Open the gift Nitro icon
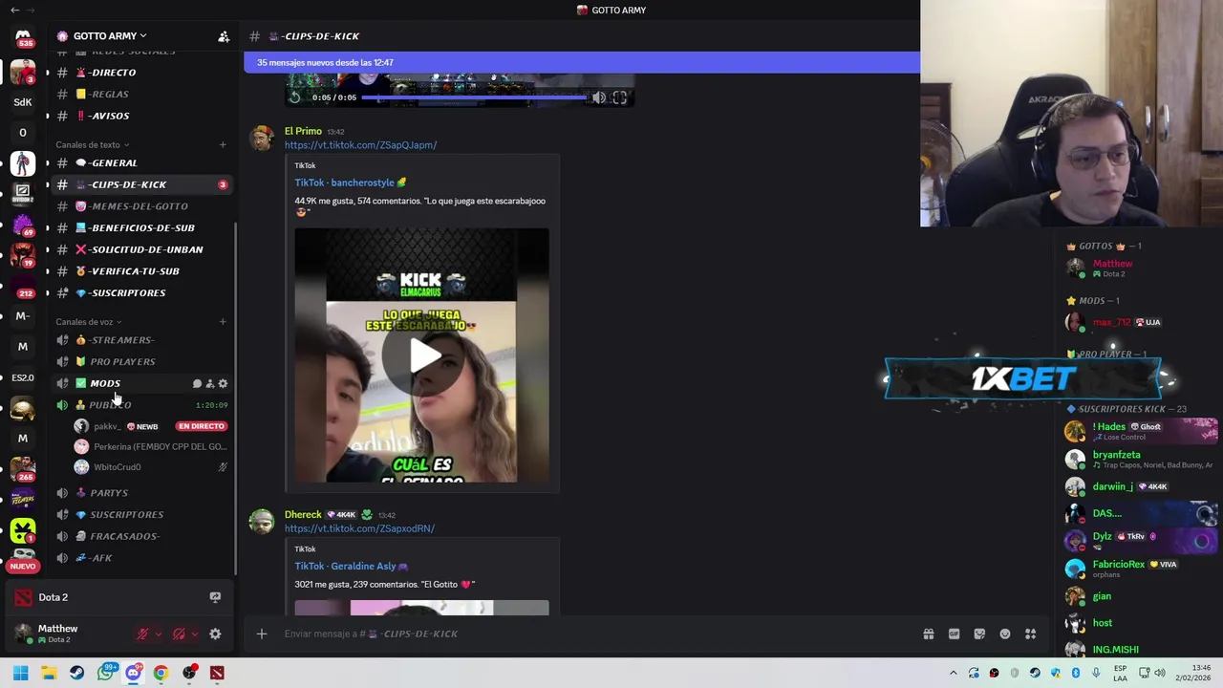The image size is (1223, 688). (x=928, y=634)
